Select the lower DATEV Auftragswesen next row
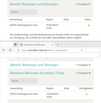 coord(51,95)
